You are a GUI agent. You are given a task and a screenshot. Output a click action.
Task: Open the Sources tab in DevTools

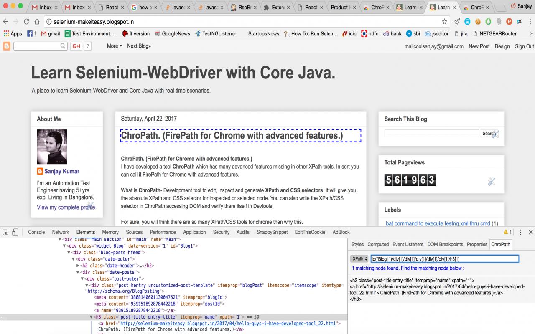tap(134, 232)
